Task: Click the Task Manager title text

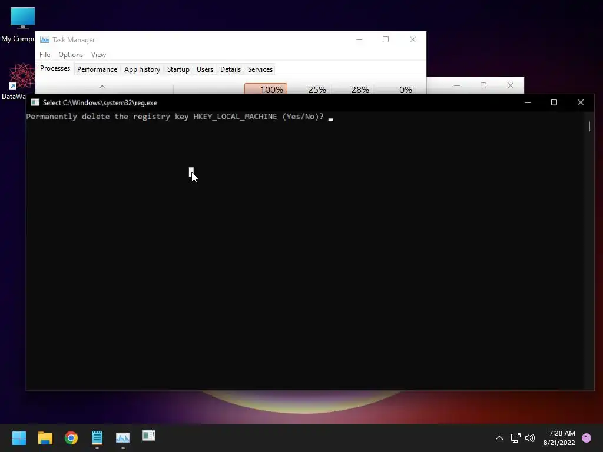Action: coord(74,40)
